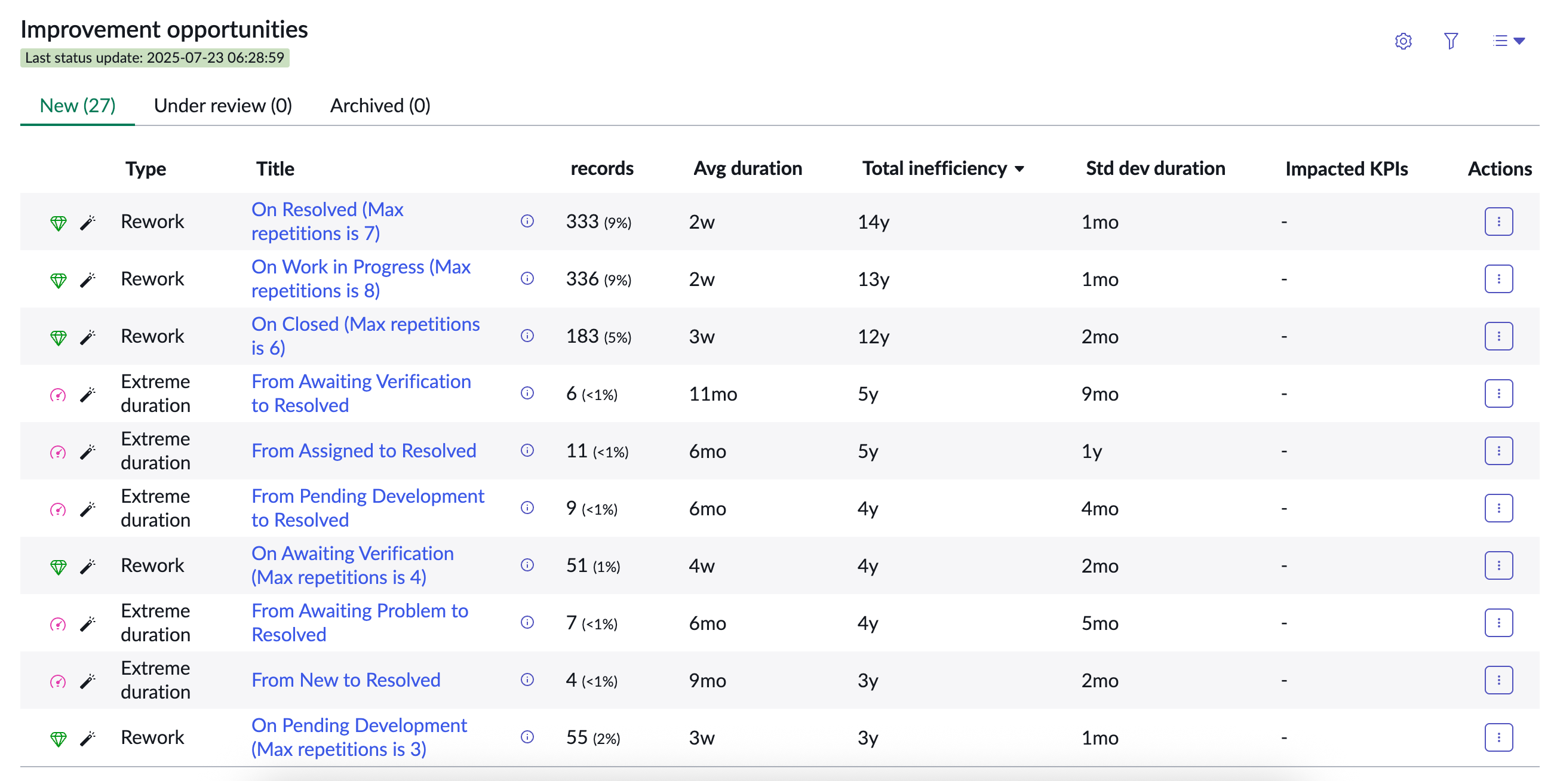Click the Avg duration column header
The height and width of the screenshot is (781, 1554).
point(748,168)
